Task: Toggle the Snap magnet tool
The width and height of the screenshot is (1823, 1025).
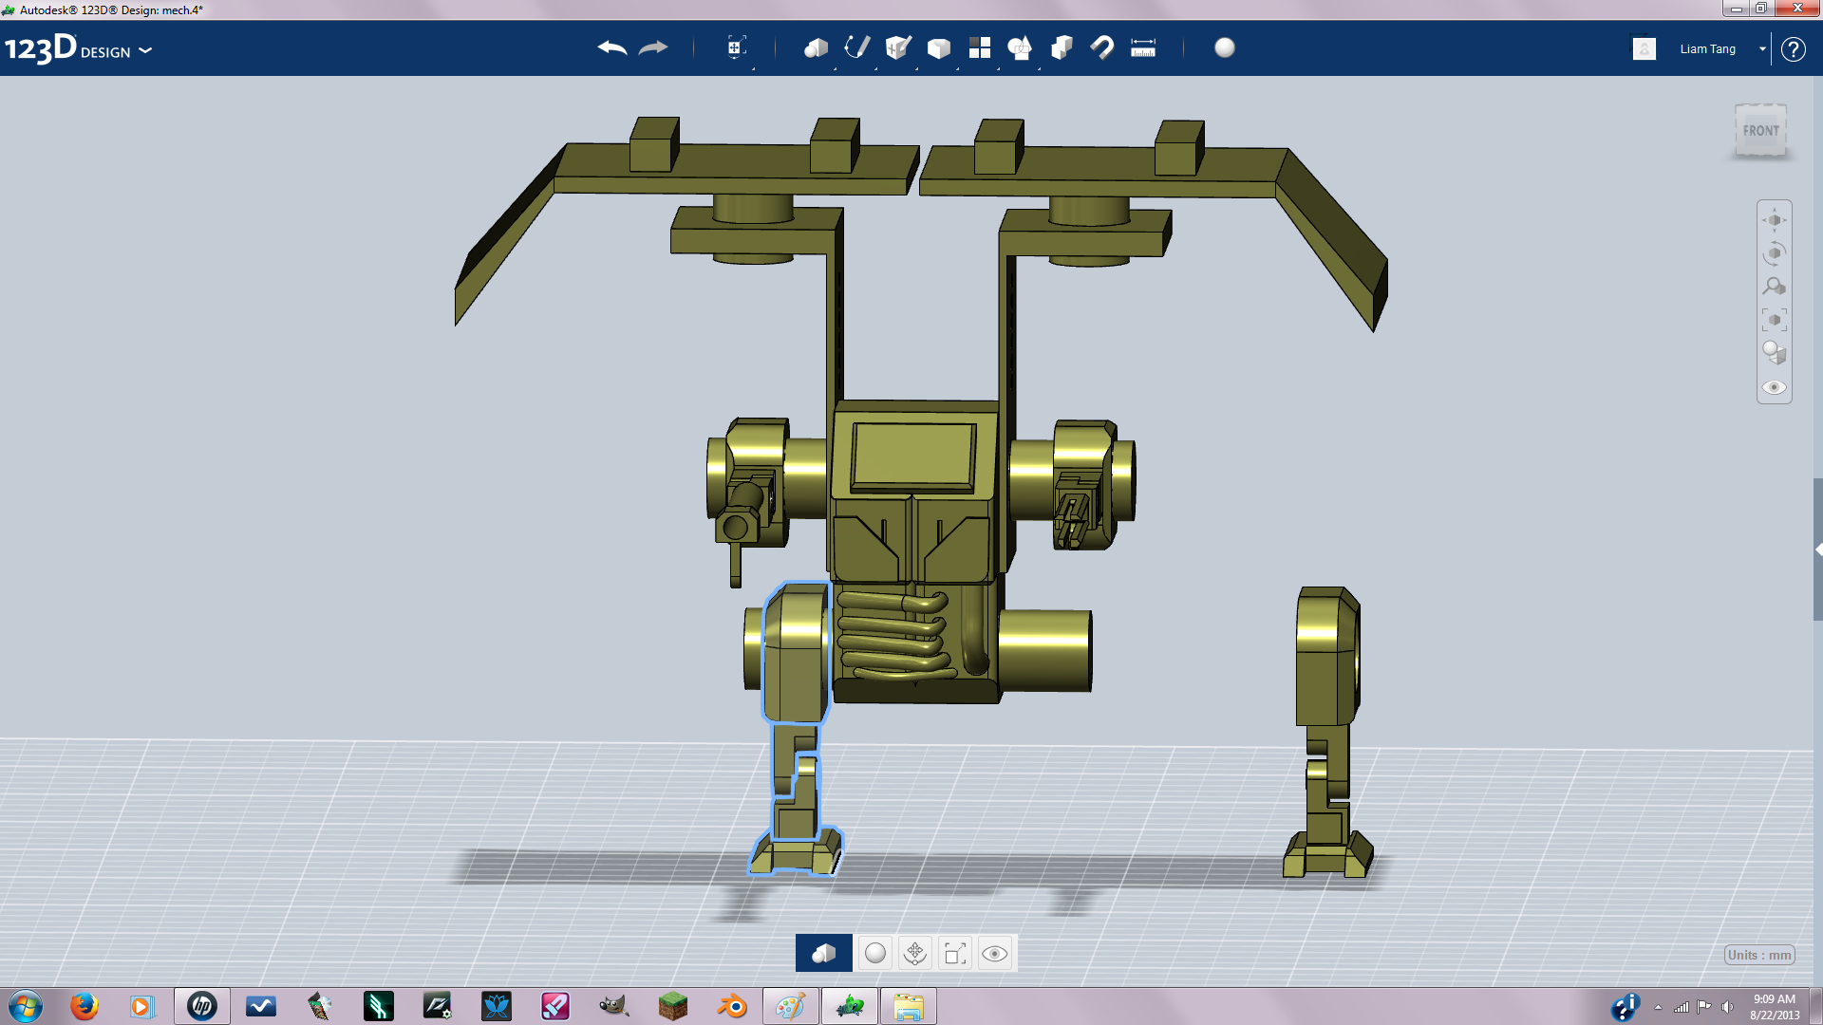Action: pyautogui.click(x=1102, y=47)
